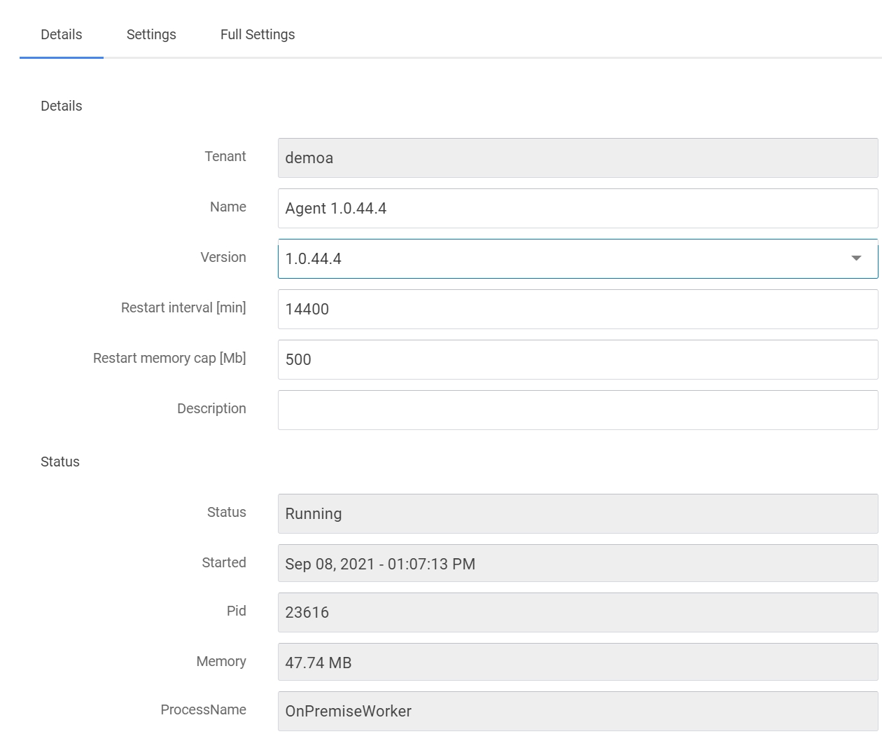Switch to the Settings tab
Viewport: 882px width, 748px height.
(x=151, y=34)
